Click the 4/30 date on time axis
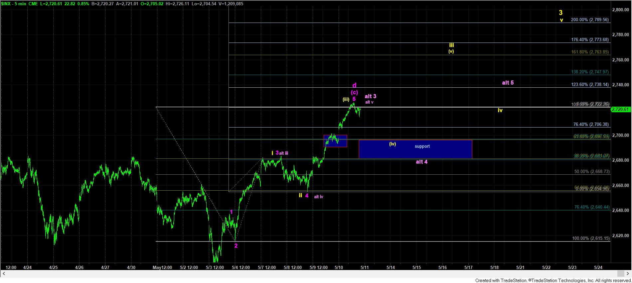 coord(131,267)
